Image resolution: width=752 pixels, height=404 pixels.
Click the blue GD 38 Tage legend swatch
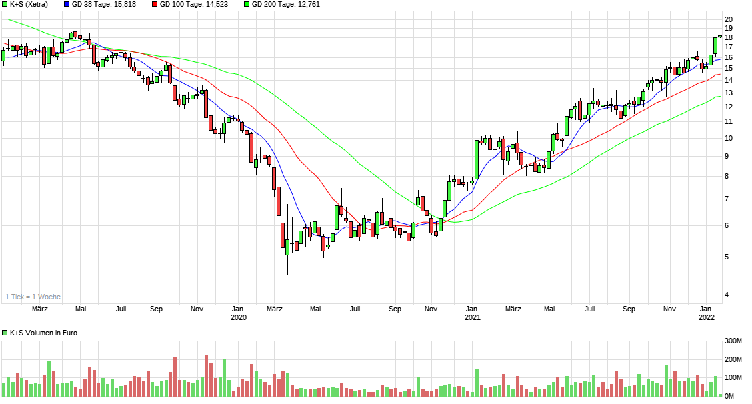tap(67, 4)
